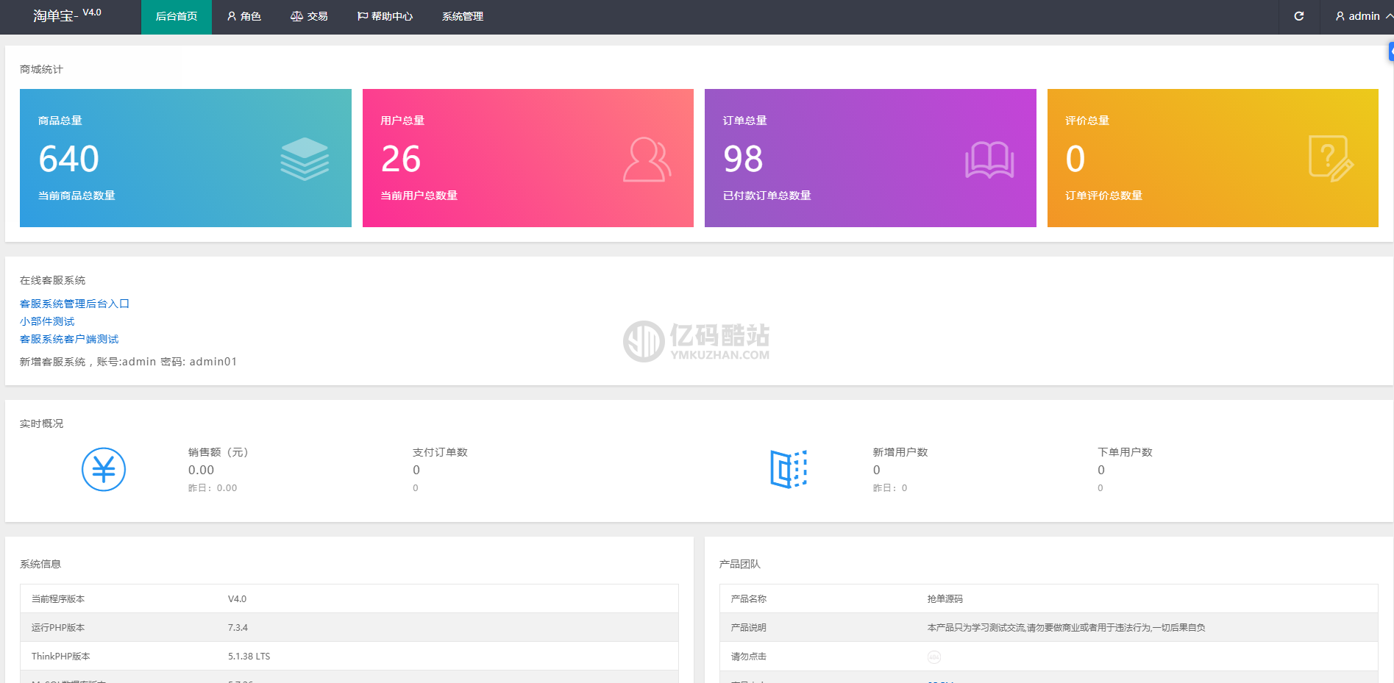
Task: Click the 新增客服系统 account info text
Action: pyautogui.click(x=128, y=362)
